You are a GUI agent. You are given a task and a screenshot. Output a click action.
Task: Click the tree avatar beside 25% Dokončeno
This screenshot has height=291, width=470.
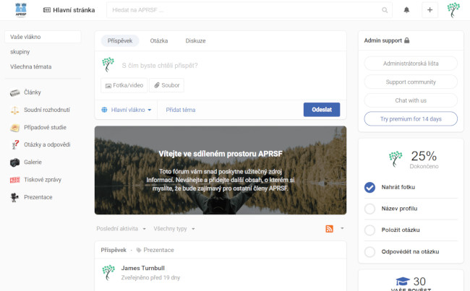pos(396,159)
